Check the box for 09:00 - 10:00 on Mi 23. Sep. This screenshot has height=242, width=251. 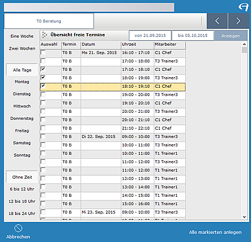coord(43,212)
